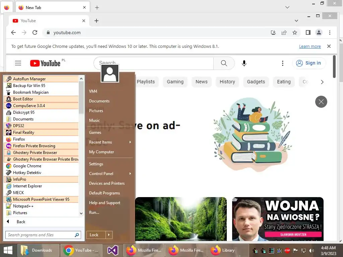The image size is (343, 257).
Task: Click Sign in on YouTube
Action: pyautogui.click(x=309, y=63)
